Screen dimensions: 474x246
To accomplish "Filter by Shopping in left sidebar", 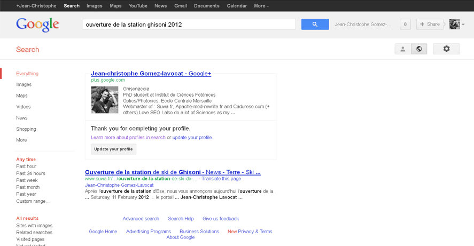I will pos(26,129).
